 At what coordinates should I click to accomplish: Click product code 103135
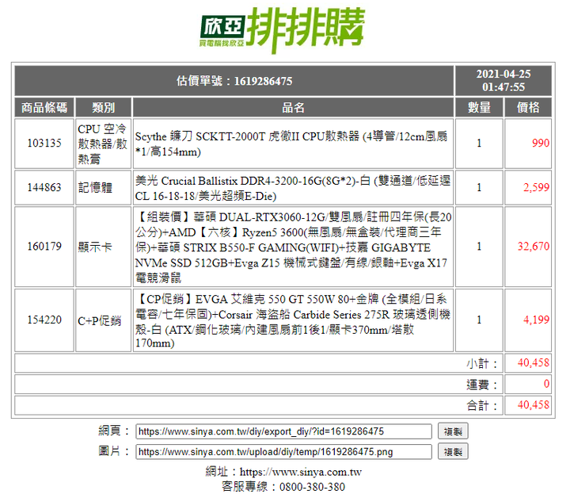click(x=44, y=143)
